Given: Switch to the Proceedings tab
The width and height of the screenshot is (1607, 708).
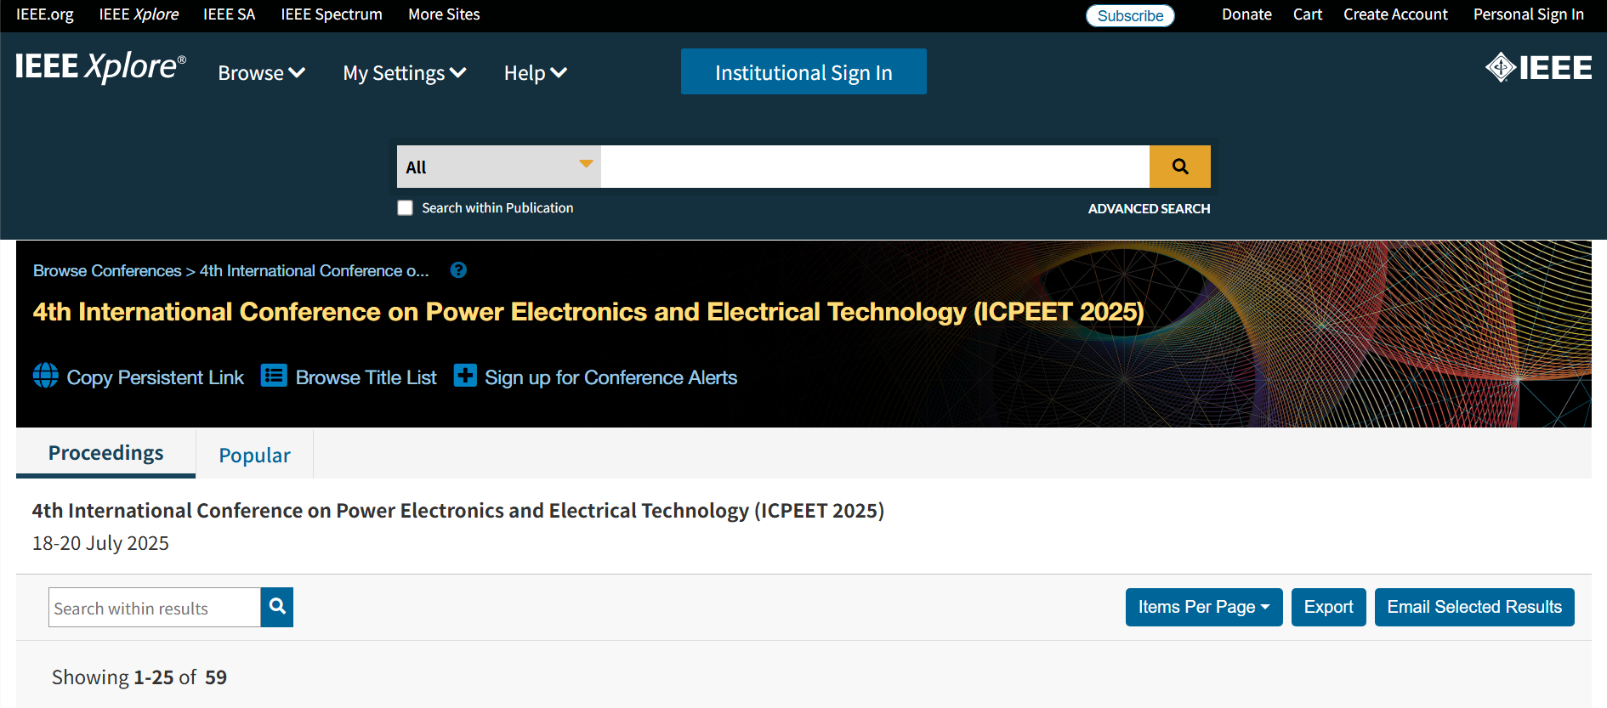Looking at the screenshot, I should (x=106, y=453).
